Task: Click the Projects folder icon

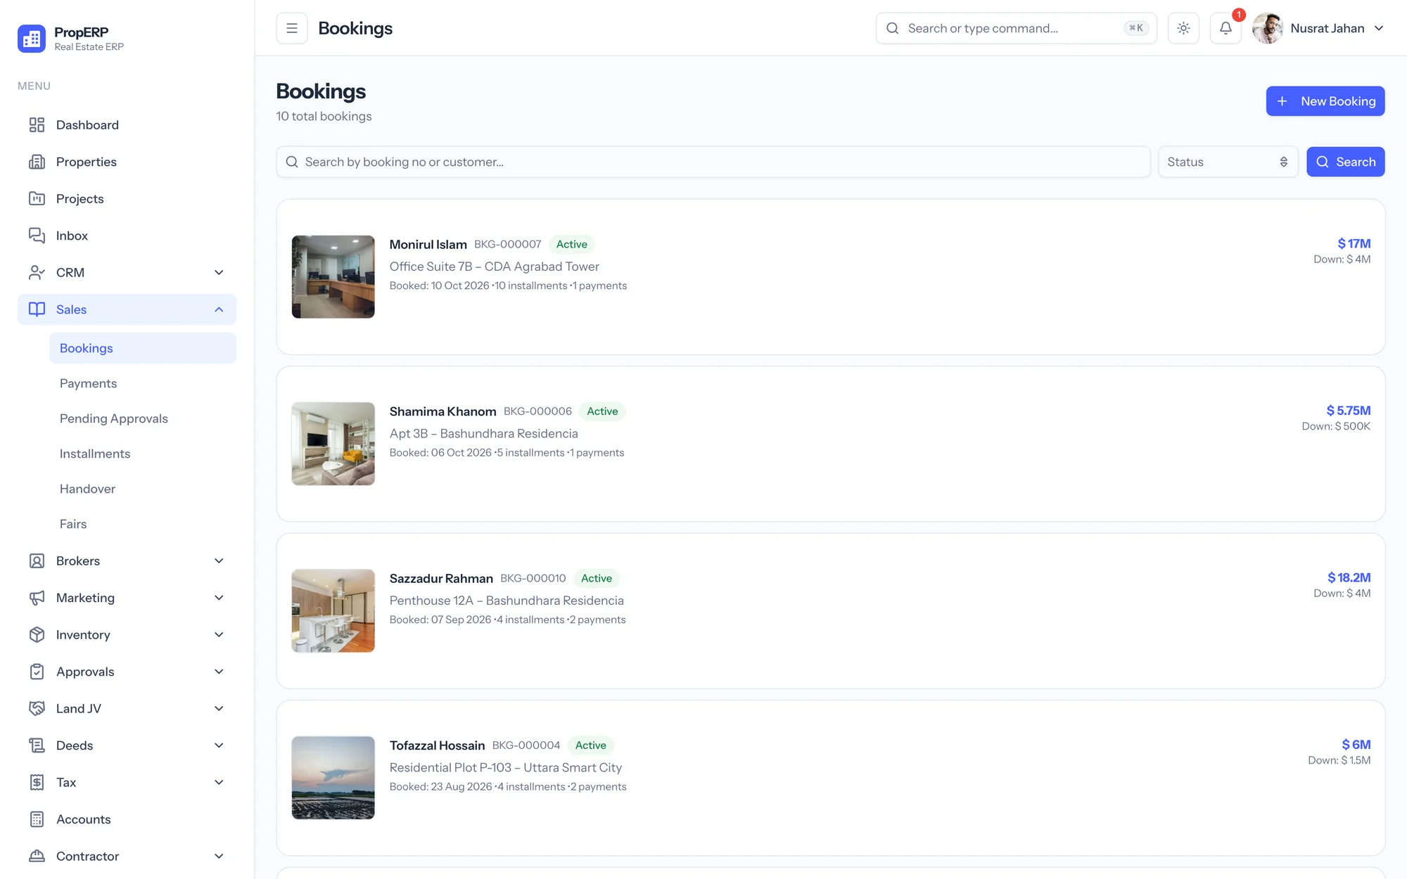Action: [37, 198]
